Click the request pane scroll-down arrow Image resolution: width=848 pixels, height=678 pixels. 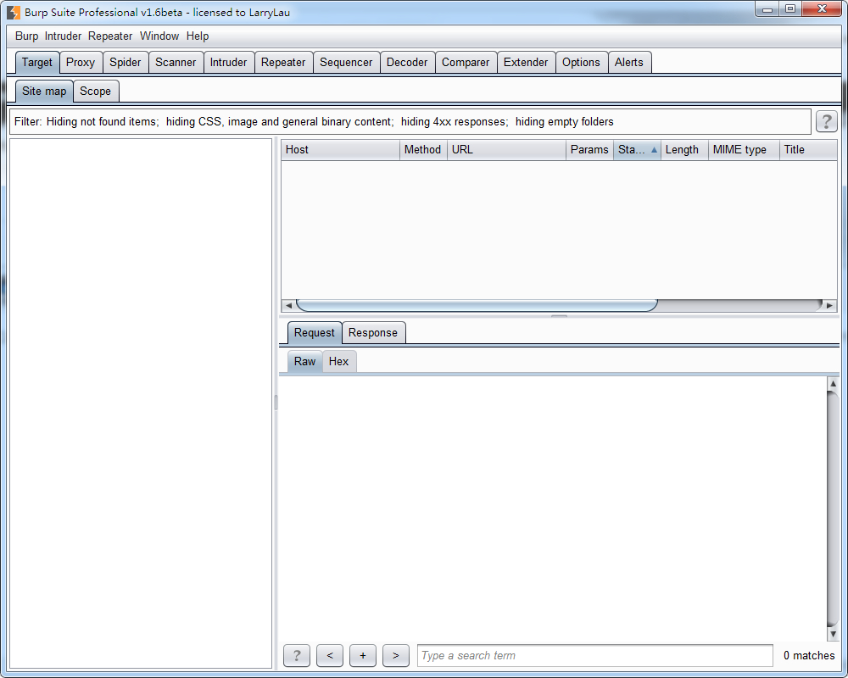point(833,634)
